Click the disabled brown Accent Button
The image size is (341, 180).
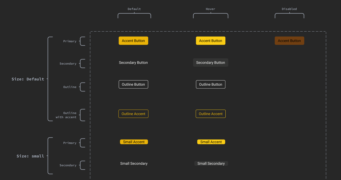click(x=289, y=41)
